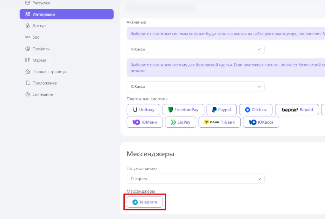Choose the FreedomPay payment button
Screen dimensions: 325x219
pyautogui.click(x=183, y=110)
